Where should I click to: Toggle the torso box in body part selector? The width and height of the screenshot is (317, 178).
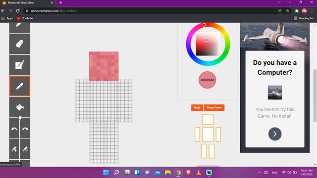tap(208, 134)
